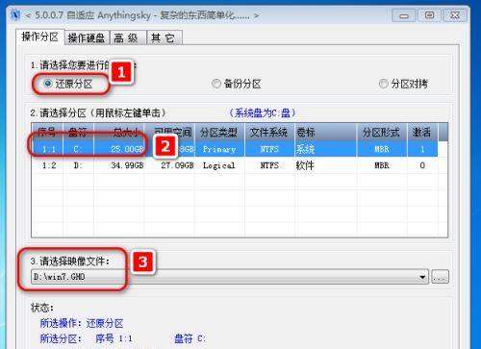Screen dimensions: 481x349
Task: Click the 分区形式 column header
Action: tap(382, 132)
